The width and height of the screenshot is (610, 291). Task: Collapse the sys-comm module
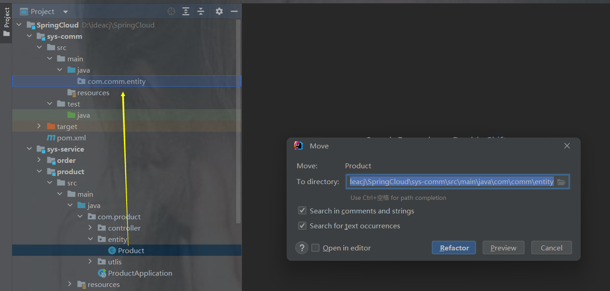click(29, 37)
